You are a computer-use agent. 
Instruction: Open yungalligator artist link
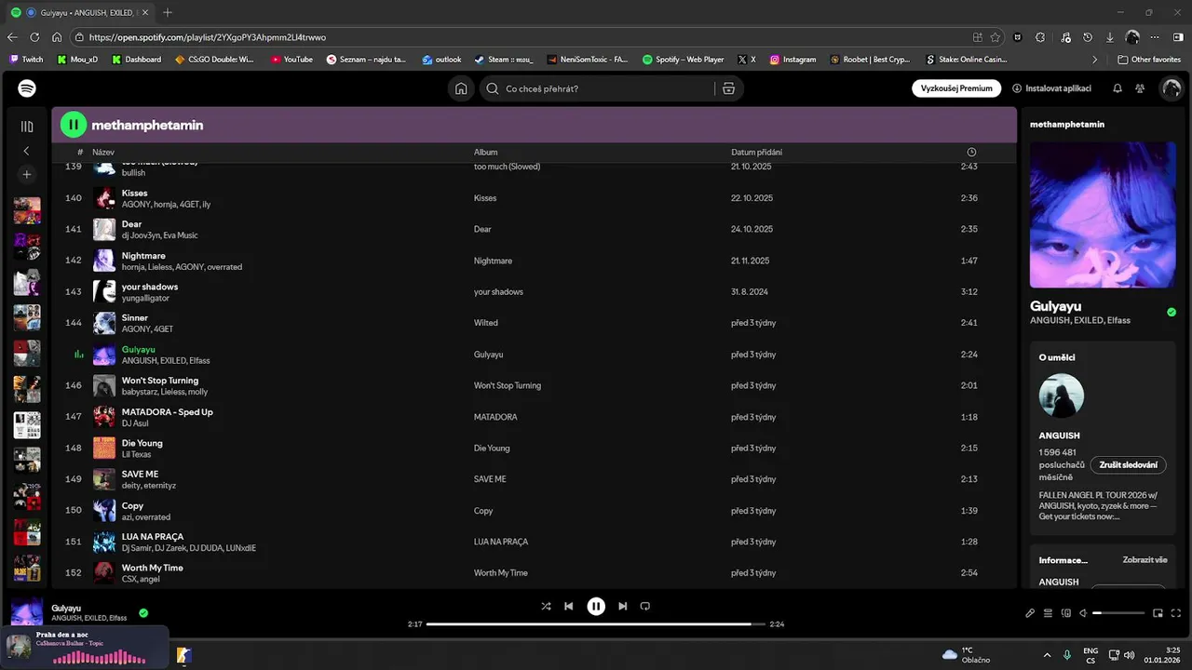coord(145,298)
